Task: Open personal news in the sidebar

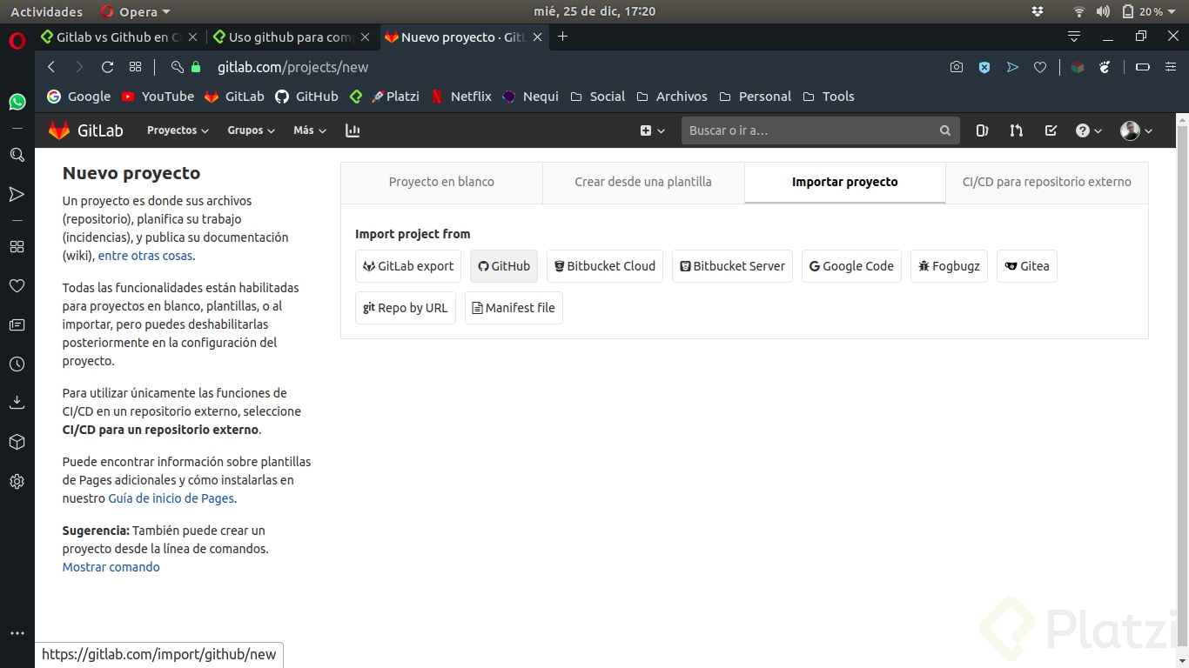Action: (x=17, y=325)
